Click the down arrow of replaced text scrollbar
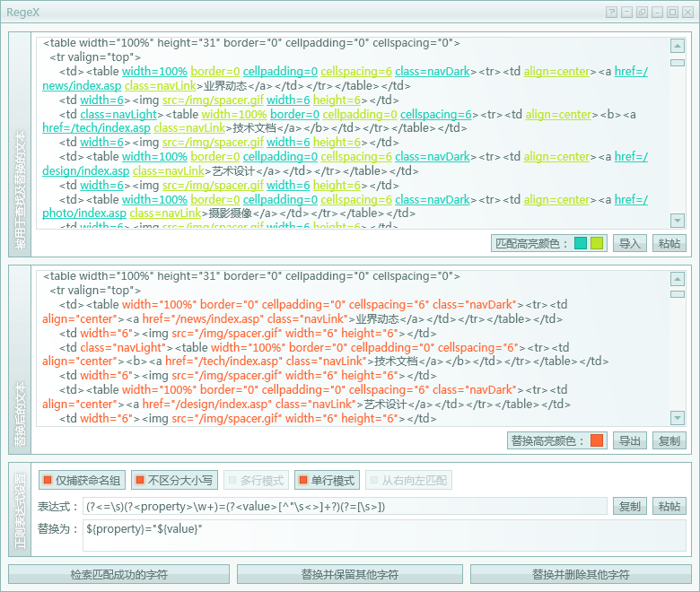700x592 pixels. click(x=678, y=418)
